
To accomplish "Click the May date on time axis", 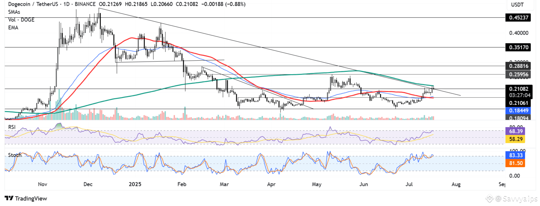I will [x=317, y=184].
